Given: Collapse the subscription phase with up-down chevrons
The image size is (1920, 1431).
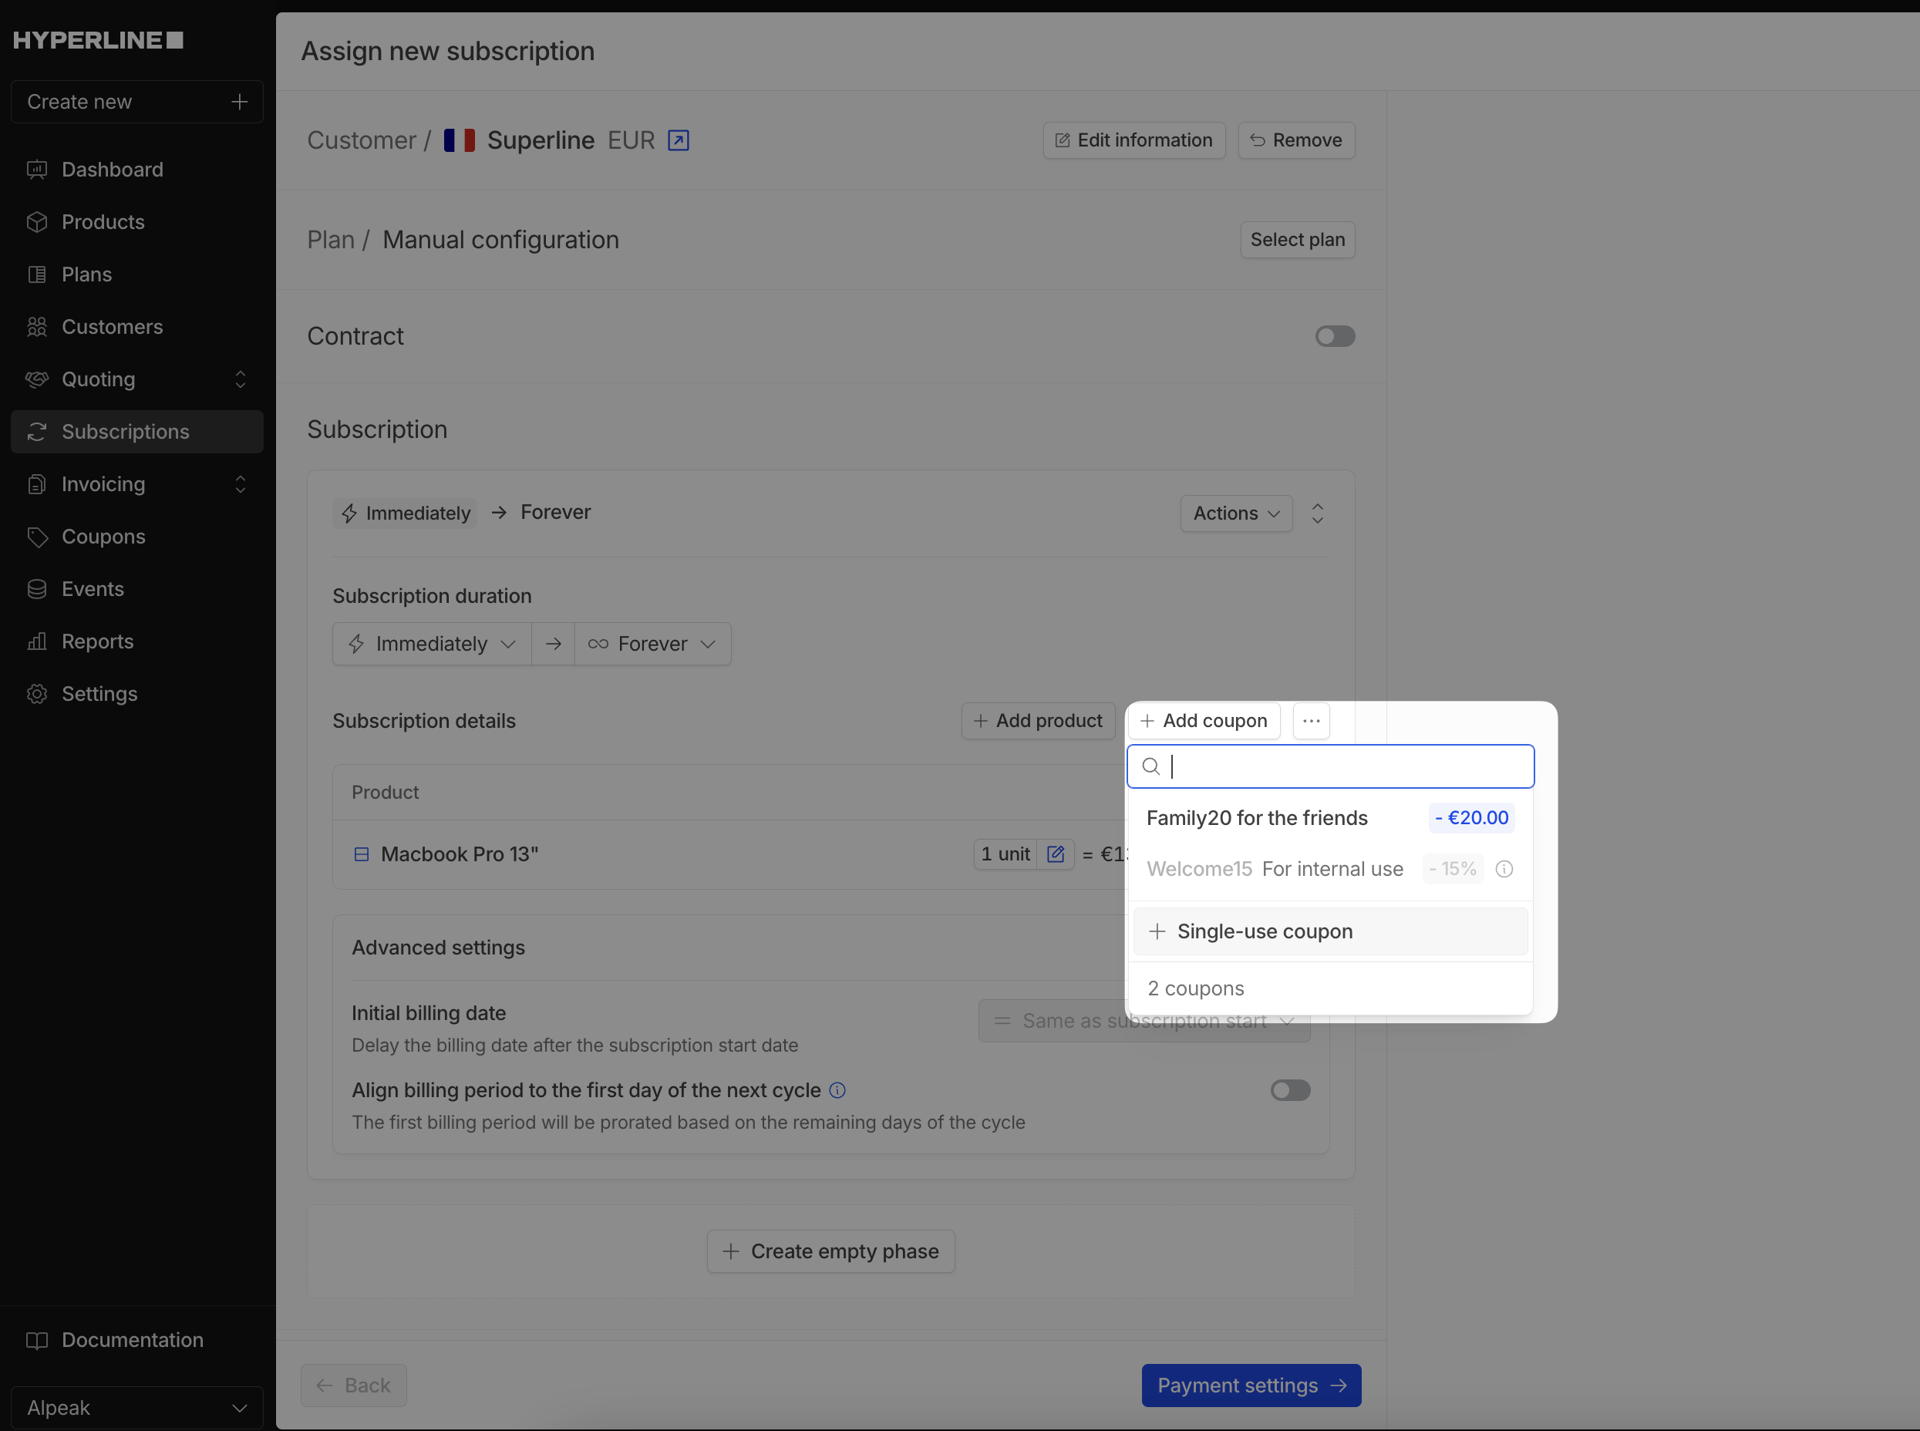Looking at the screenshot, I should coord(1317,513).
